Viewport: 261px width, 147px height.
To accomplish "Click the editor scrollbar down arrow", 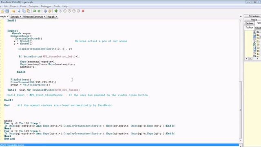I will click(x=241, y=140).
